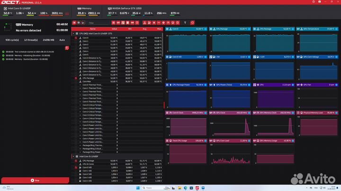Click the sensor table vertical scrollbar
This screenshot has height=191, width=341.
[162, 44]
